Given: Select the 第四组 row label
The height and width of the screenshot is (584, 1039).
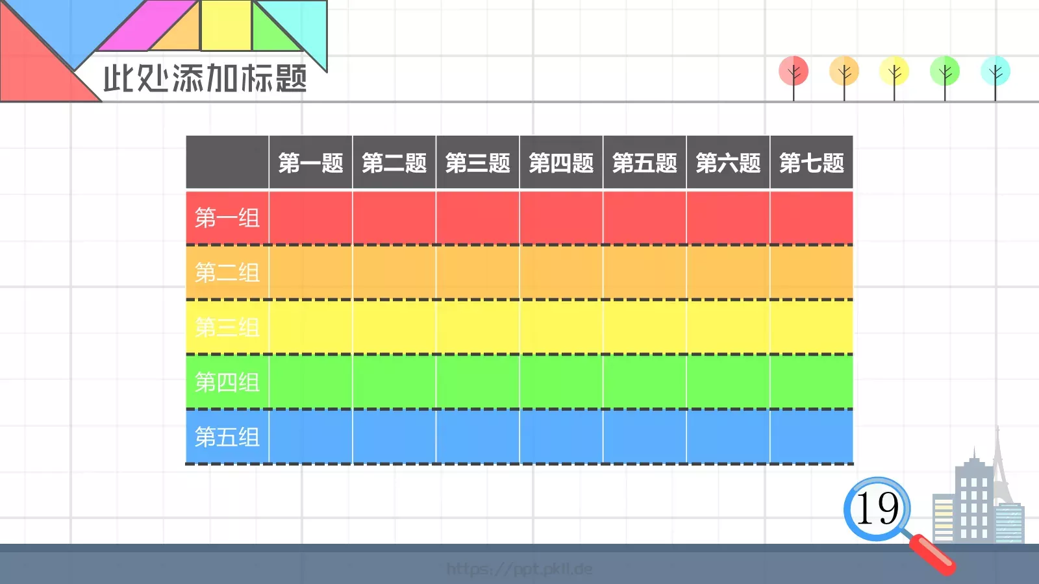Looking at the screenshot, I should point(227,382).
